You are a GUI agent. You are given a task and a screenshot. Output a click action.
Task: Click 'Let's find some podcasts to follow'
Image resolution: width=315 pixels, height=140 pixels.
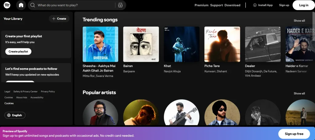[31, 69]
